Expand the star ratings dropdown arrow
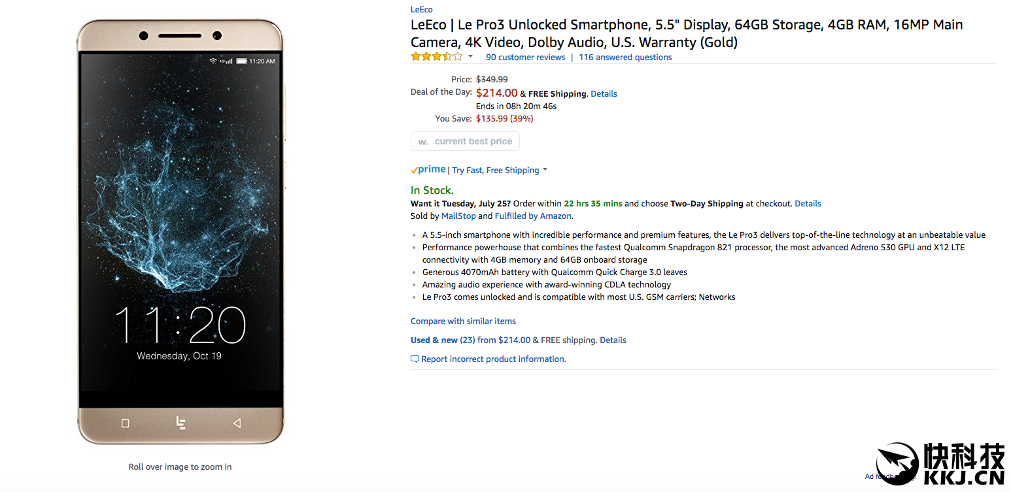 (x=470, y=57)
